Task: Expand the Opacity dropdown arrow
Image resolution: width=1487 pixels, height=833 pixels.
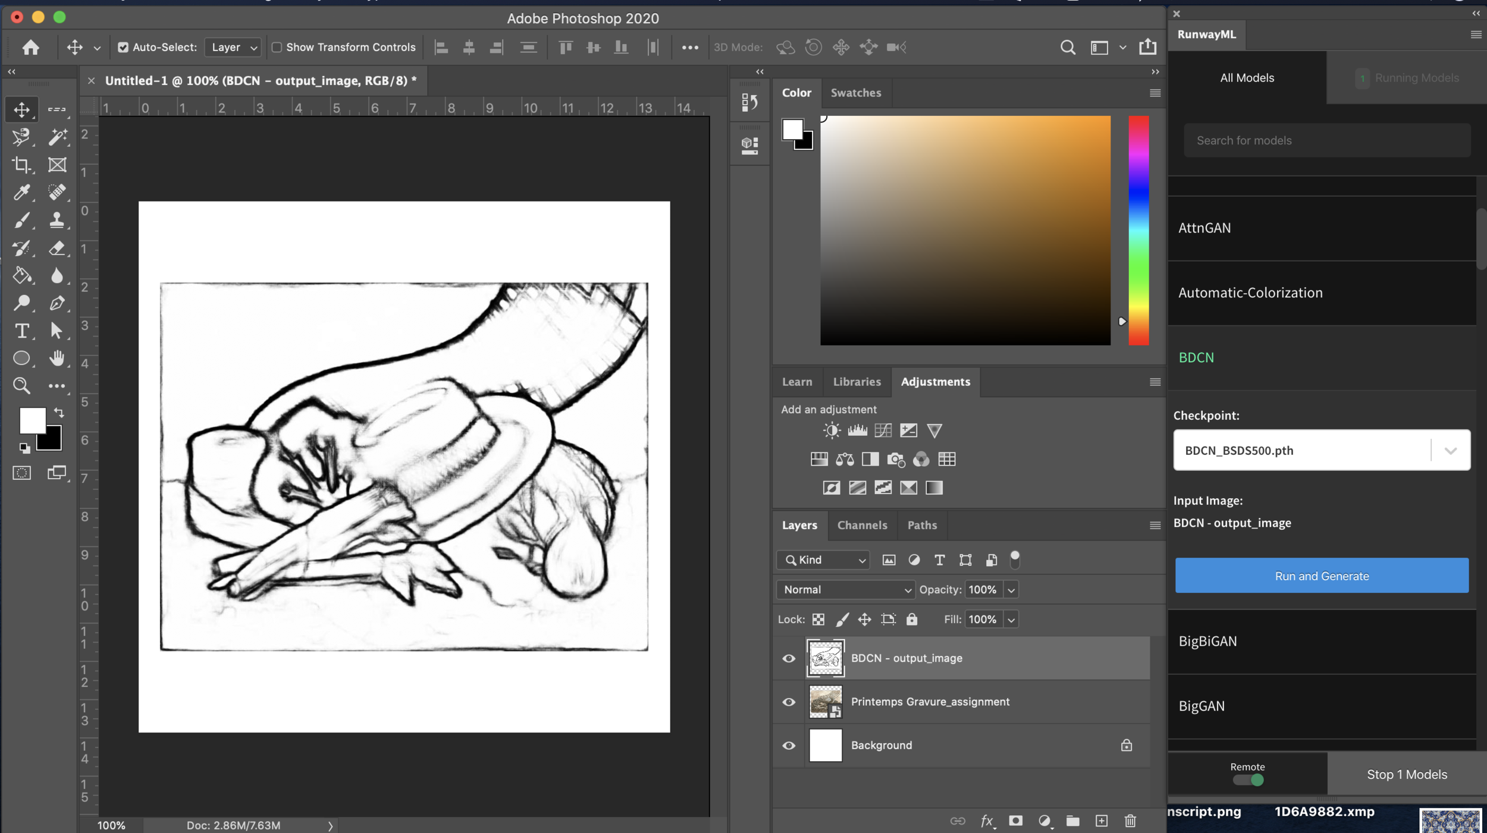Action: (1011, 590)
